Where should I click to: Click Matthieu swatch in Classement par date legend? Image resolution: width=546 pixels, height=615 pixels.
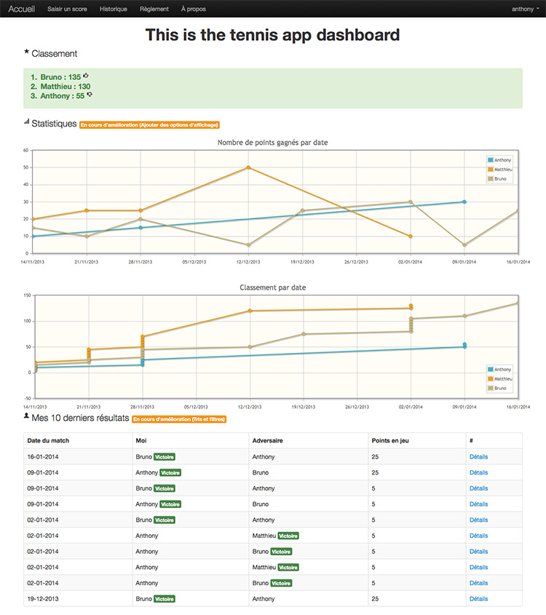pos(490,379)
